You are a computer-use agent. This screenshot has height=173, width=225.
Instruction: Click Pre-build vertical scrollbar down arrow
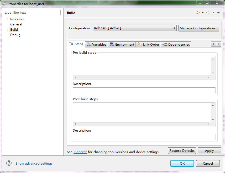pyautogui.click(x=213, y=73)
